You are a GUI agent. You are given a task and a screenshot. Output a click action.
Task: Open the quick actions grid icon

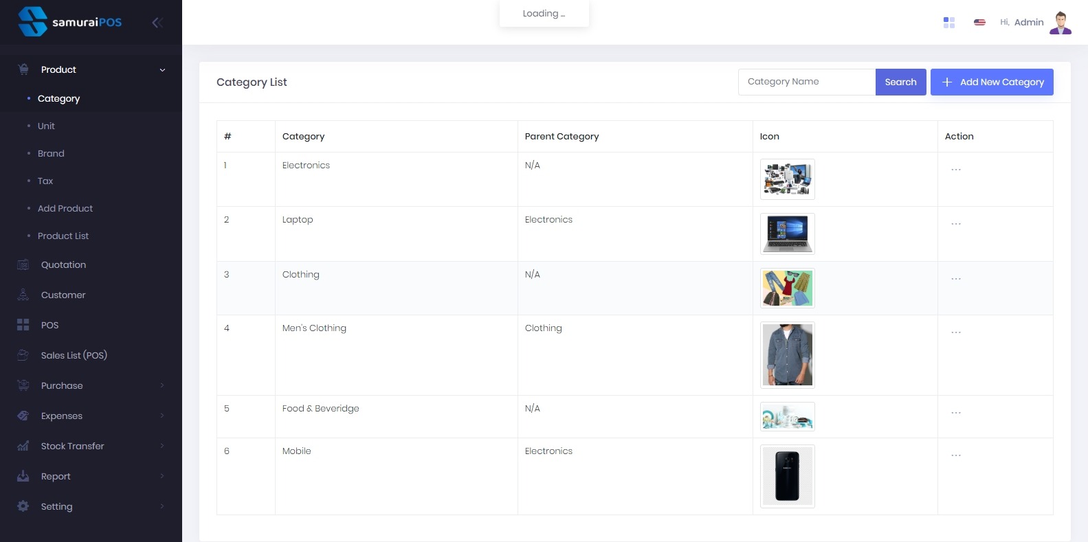949,23
